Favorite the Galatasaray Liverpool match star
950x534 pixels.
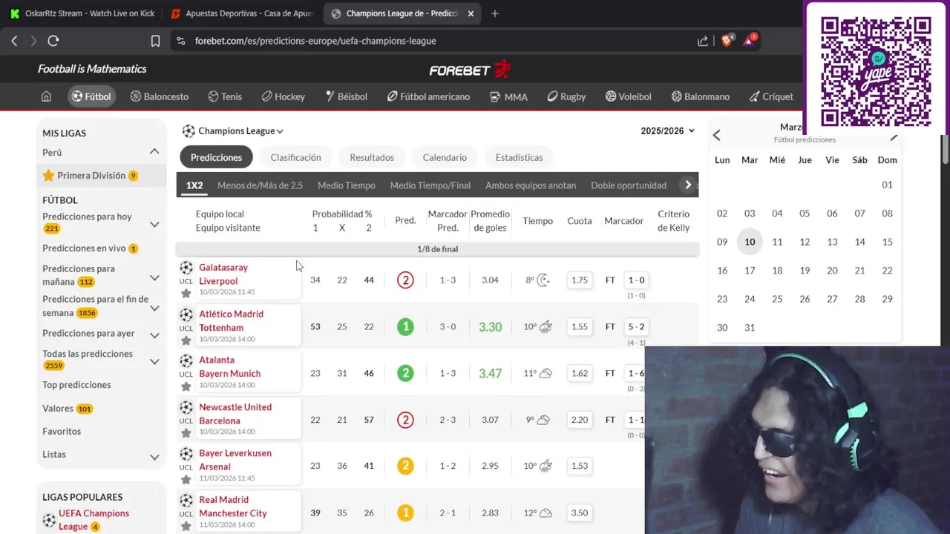(186, 294)
